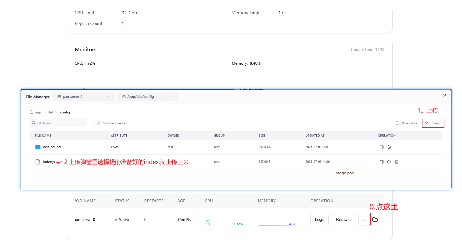This screenshot has width=462, height=240.
Task: Open file manager folder icon for pan-serve-0
Action: coord(375,220)
